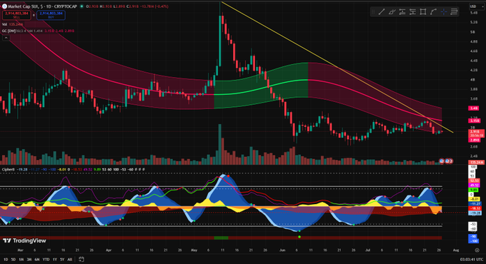Click the blue BUY price button
Screen dimensions: 486x264
click(x=51, y=15)
